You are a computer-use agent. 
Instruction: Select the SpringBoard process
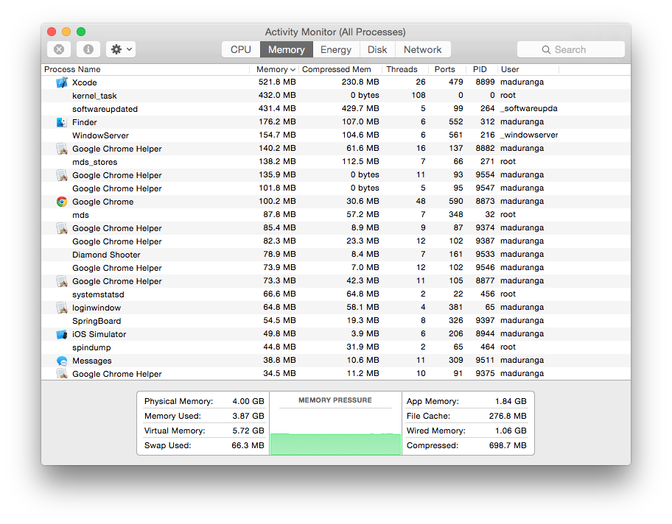coord(336,321)
